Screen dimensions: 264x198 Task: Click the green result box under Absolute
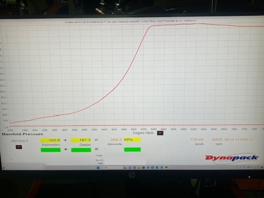click(132, 149)
